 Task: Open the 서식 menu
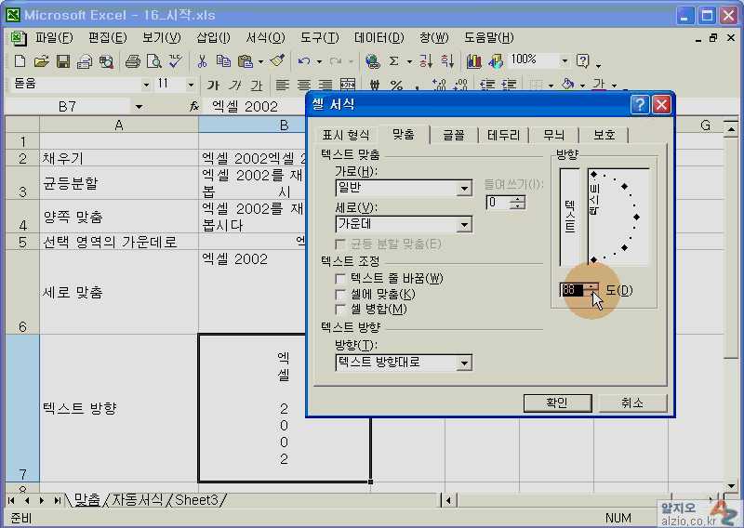265,37
